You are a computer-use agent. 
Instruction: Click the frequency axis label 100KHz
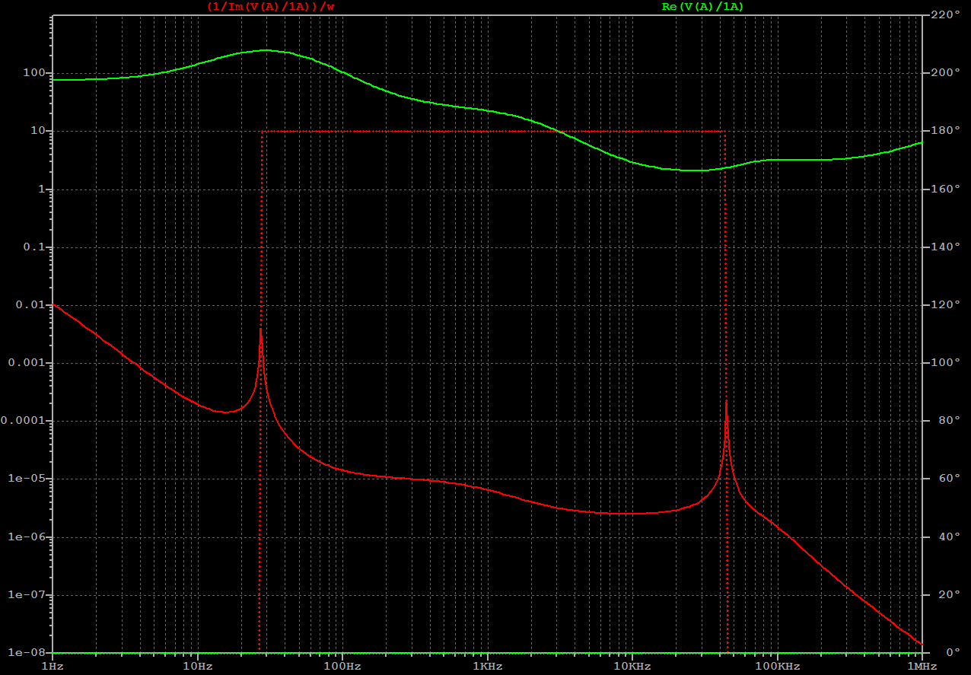tap(777, 667)
